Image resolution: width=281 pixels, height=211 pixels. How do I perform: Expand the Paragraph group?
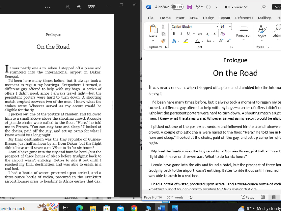[244, 32]
